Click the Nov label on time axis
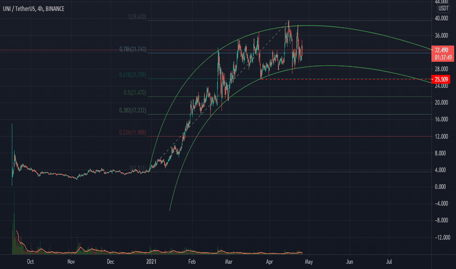Viewport: 456px width, 269px height. (71, 262)
